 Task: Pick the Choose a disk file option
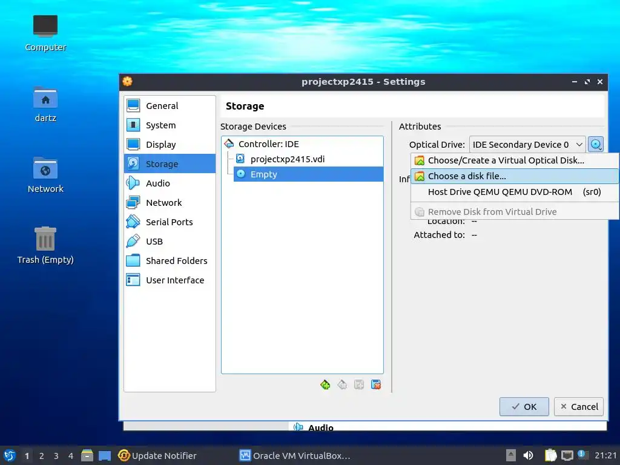(x=515, y=176)
